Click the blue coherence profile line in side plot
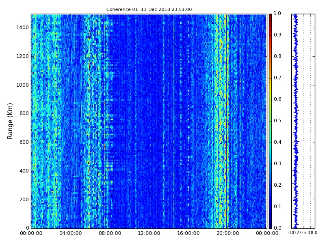 coord(296,121)
